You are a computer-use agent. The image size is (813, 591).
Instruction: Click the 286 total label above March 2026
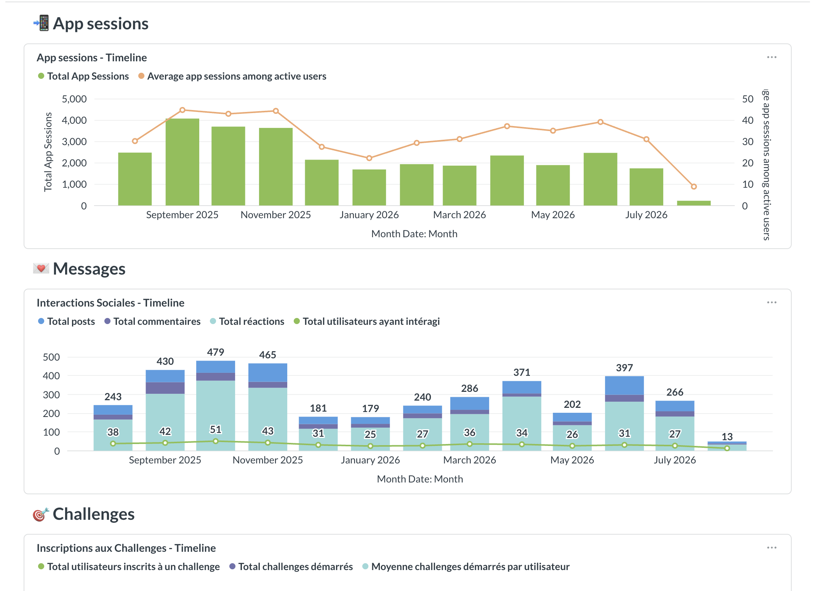(x=470, y=388)
